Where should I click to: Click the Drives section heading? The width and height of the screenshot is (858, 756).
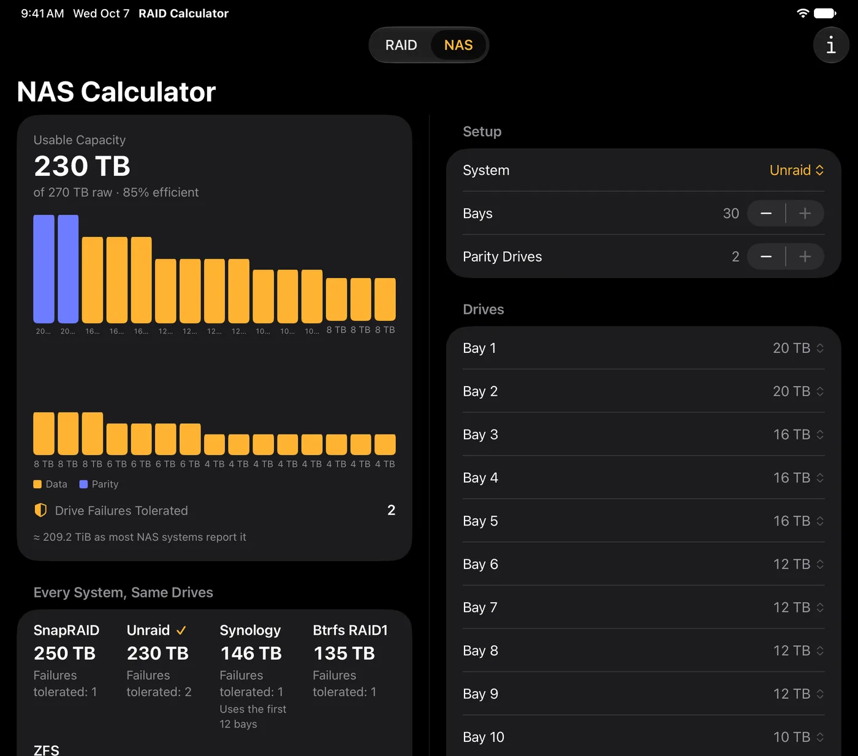(484, 309)
